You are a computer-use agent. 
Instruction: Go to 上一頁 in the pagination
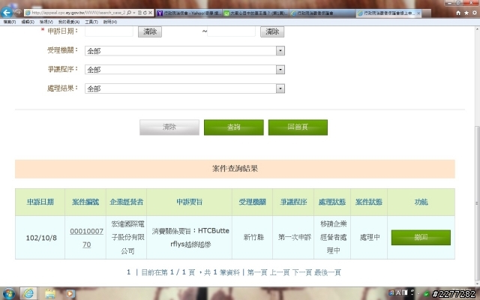[x=280, y=272]
